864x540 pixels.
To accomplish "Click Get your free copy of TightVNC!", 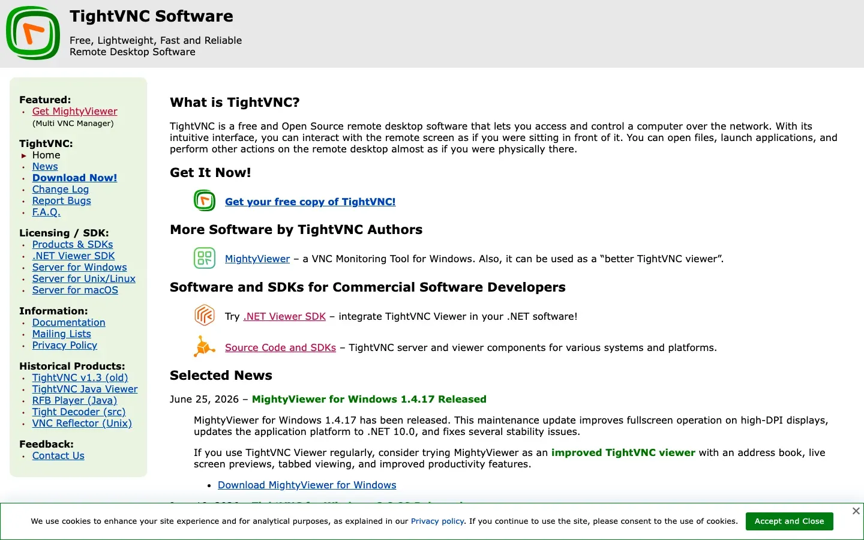I will coord(310,202).
